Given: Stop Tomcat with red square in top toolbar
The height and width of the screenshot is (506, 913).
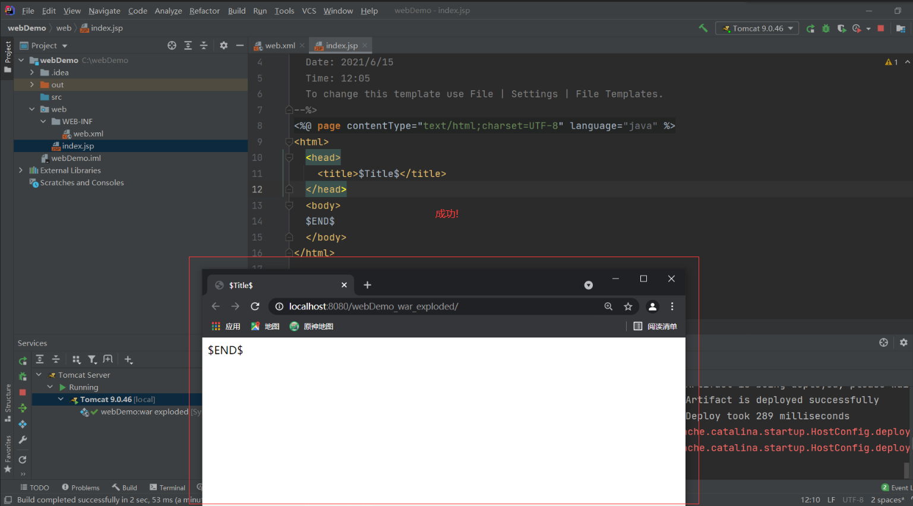Looking at the screenshot, I should (881, 29).
